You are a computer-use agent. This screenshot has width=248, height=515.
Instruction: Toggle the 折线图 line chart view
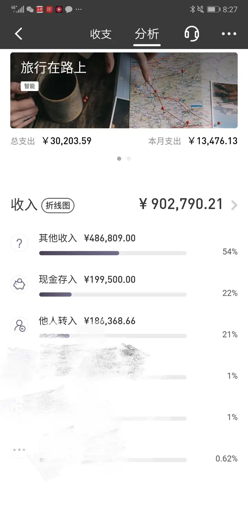(58, 206)
